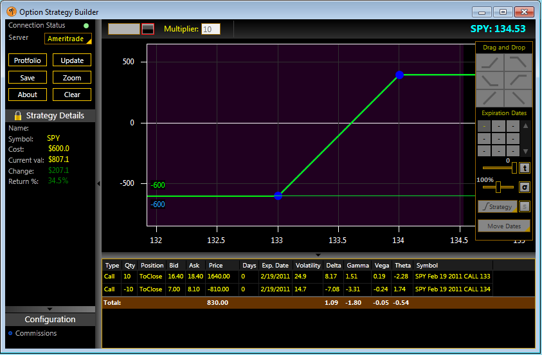Click the Gamma column header
This screenshot has width=542, height=355.
click(x=357, y=265)
